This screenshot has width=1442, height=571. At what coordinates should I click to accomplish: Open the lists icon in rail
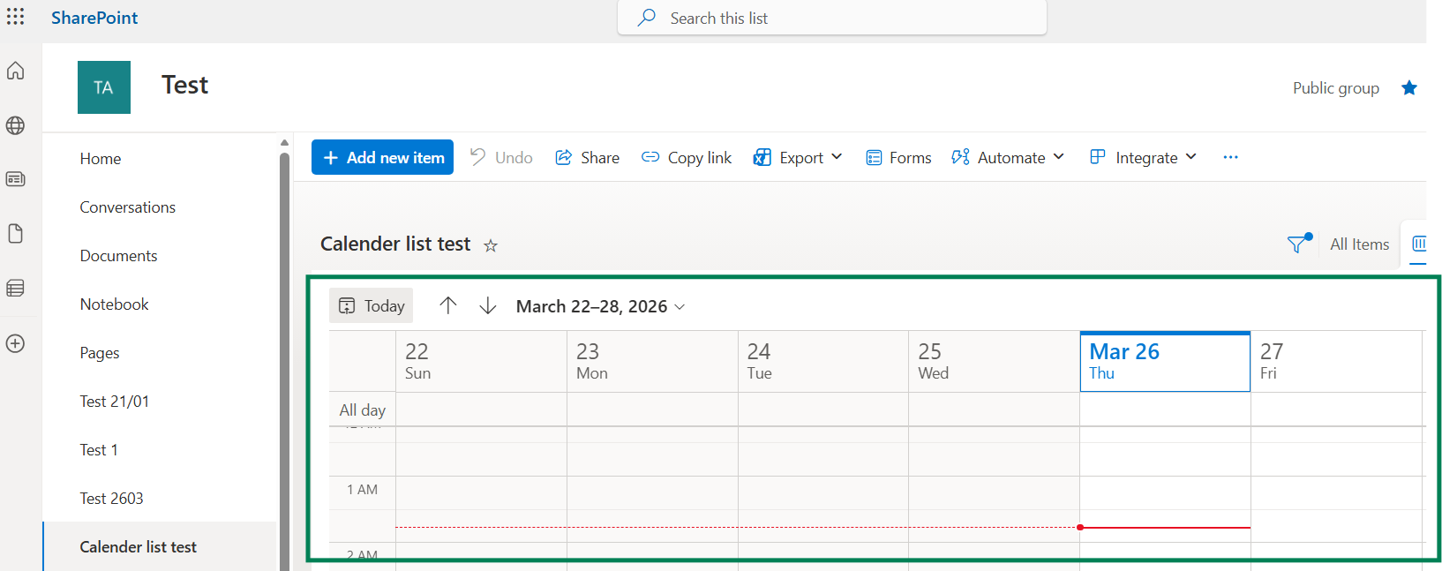pos(16,289)
